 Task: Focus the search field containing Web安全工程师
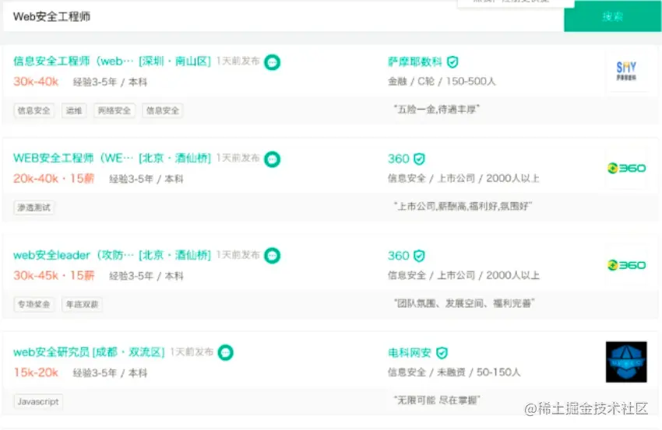pyautogui.click(x=283, y=17)
